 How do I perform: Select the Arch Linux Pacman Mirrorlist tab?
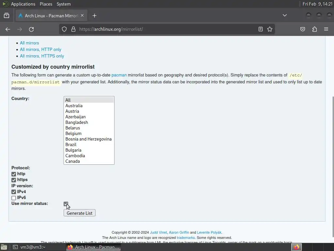(51, 16)
